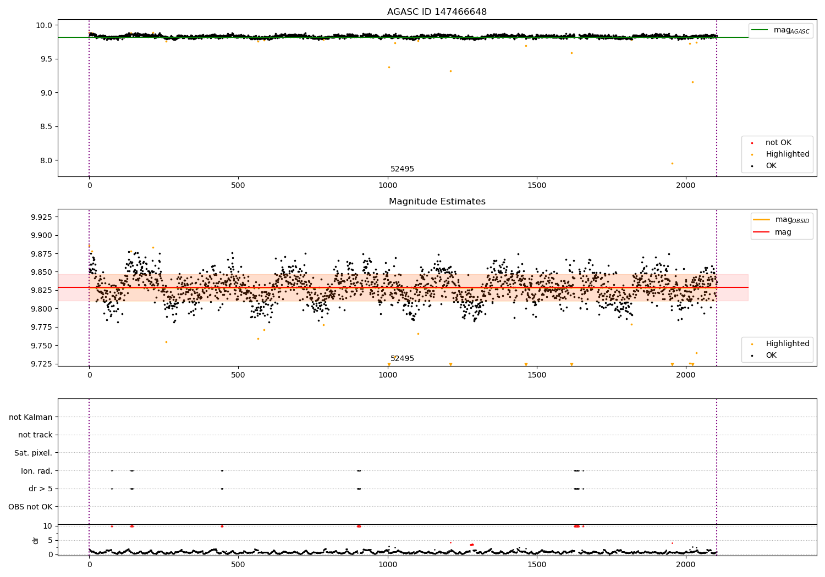Click the '9.800' y-tick label

41,309
